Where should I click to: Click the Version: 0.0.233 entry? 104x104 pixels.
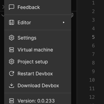point(36,101)
